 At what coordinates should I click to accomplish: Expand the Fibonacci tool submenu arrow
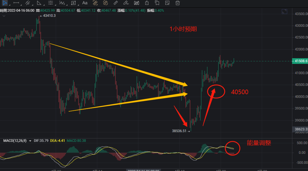(55, 5)
